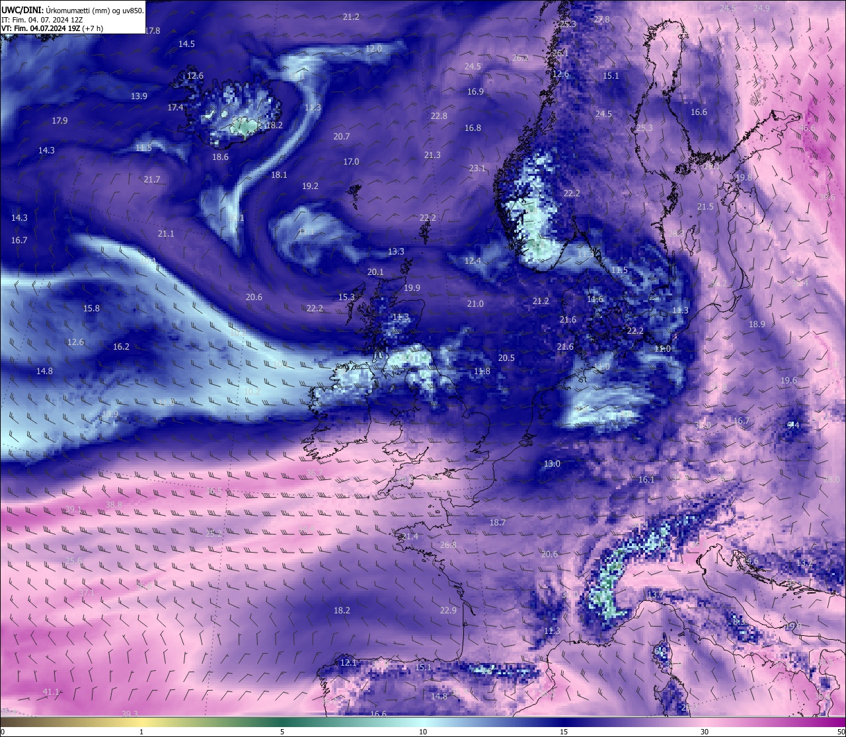Click the map value 22.8
846x737 pixels.
(439, 116)
